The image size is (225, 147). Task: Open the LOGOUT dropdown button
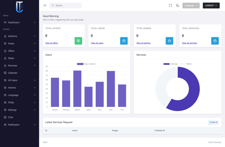[x=211, y=5]
